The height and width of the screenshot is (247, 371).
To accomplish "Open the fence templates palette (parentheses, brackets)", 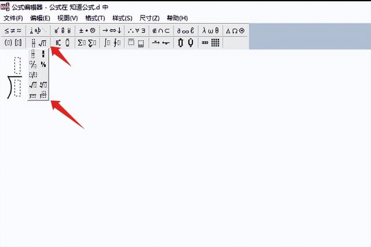I will pos(13,43).
